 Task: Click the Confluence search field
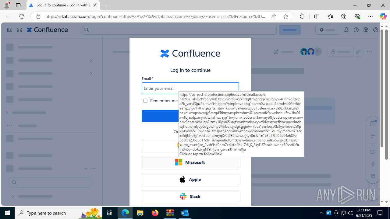tap(179, 30)
